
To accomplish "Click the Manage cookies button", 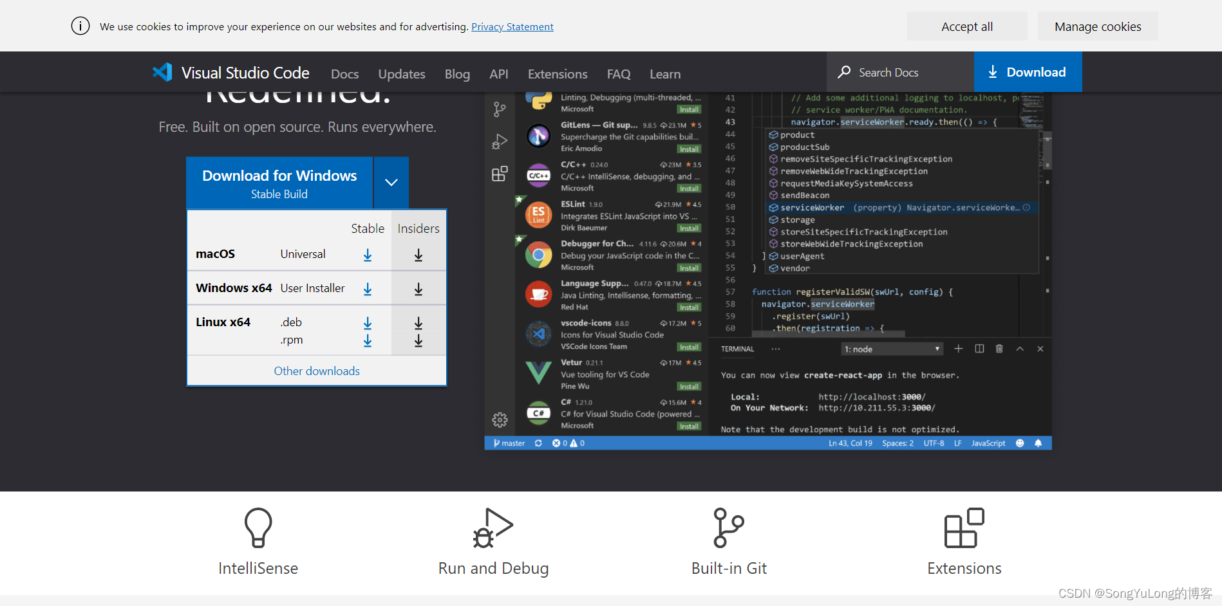I will pos(1098,26).
